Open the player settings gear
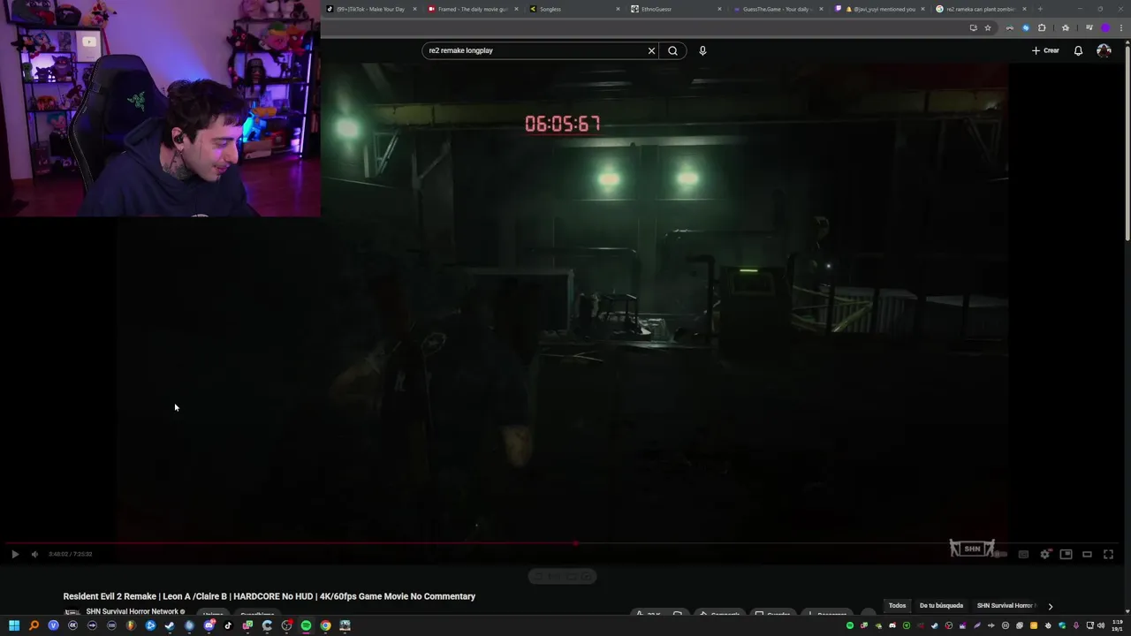The height and width of the screenshot is (636, 1131). click(1045, 554)
